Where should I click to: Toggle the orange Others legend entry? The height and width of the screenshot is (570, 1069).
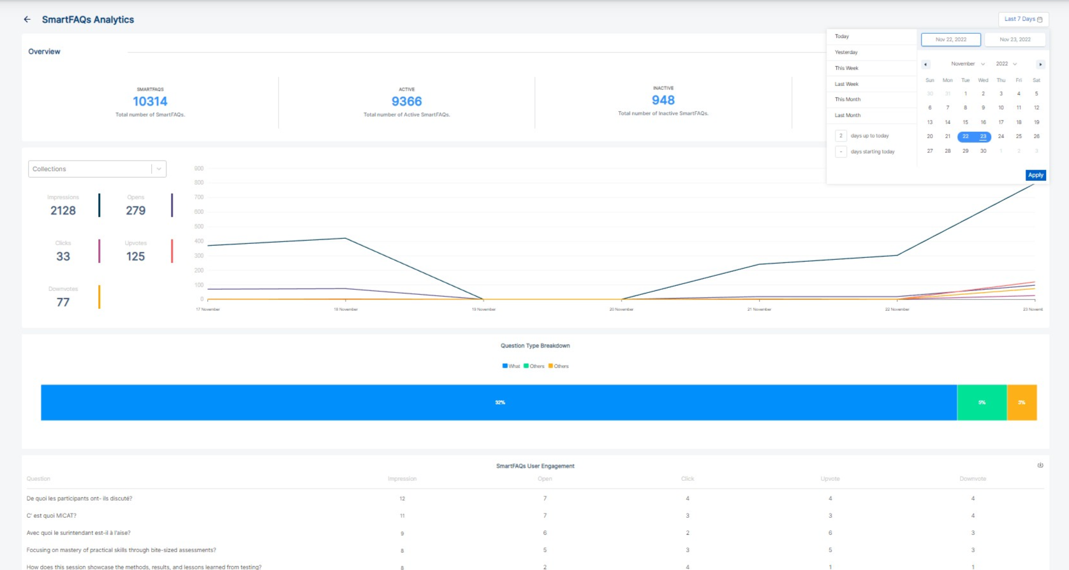[558, 366]
